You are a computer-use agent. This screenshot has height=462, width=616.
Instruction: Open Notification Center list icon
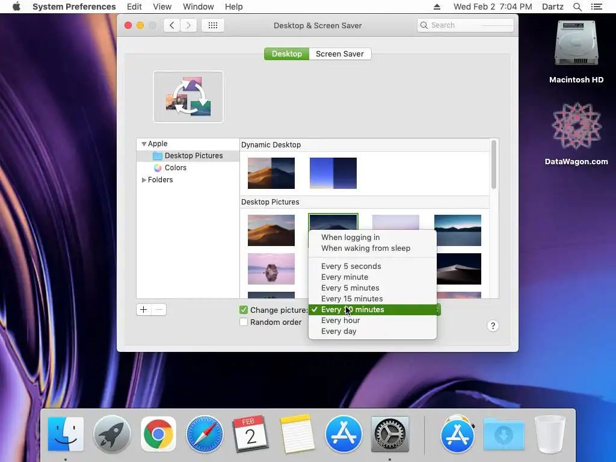pyautogui.click(x=596, y=7)
